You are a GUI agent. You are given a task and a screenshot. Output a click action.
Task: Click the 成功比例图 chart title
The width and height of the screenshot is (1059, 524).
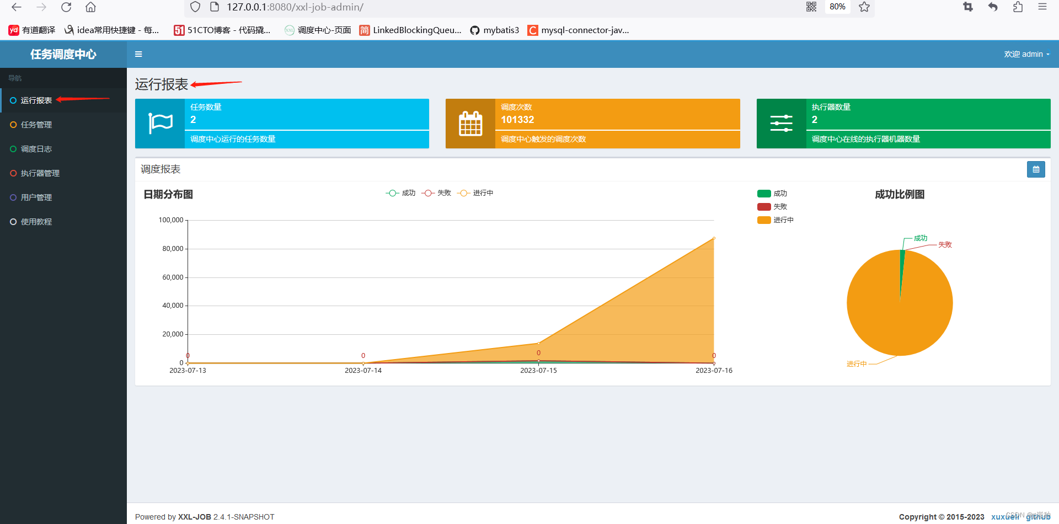tap(900, 194)
